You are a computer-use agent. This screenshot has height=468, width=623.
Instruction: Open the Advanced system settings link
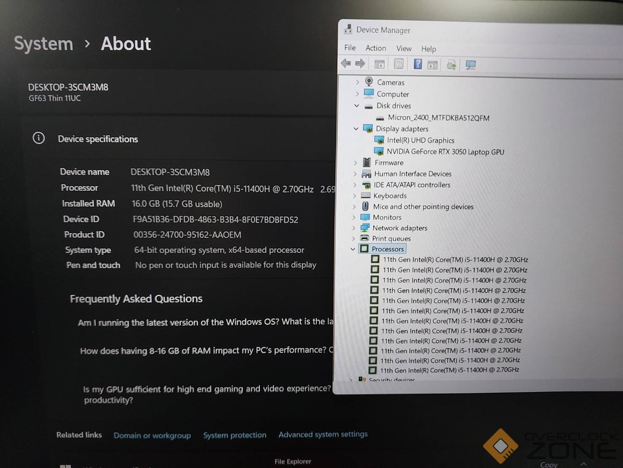pos(323,434)
